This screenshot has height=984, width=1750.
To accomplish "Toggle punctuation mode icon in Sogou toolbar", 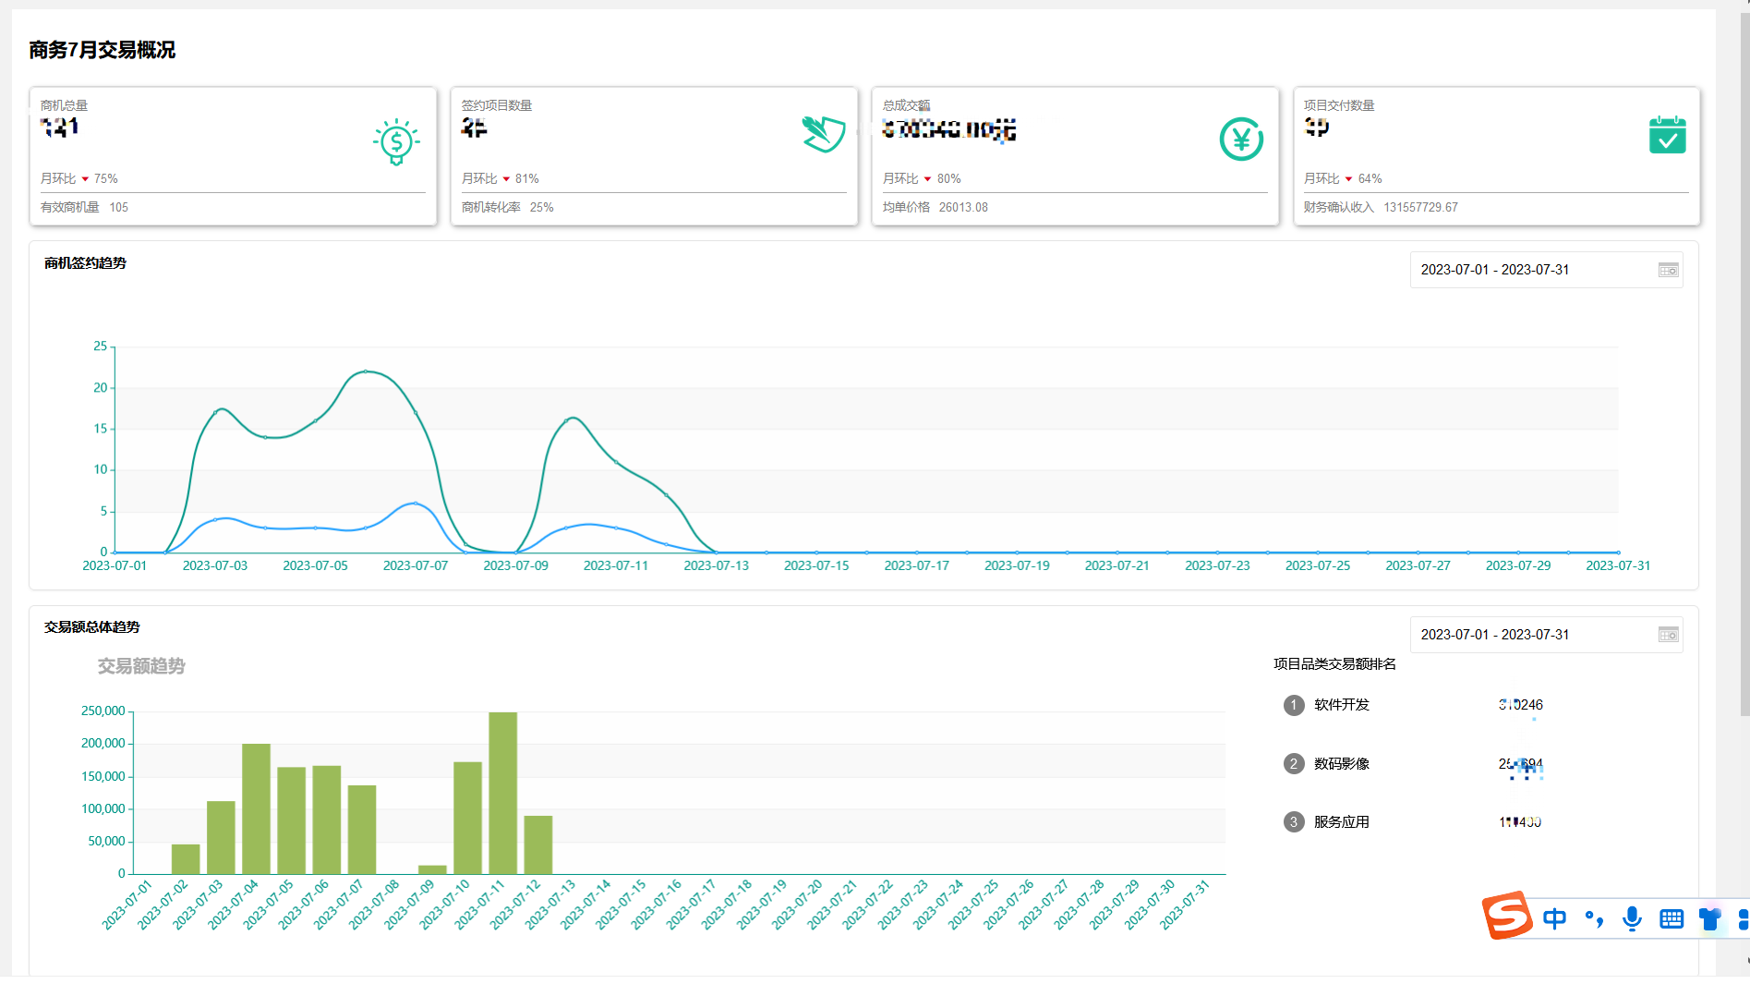I will [1594, 918].
